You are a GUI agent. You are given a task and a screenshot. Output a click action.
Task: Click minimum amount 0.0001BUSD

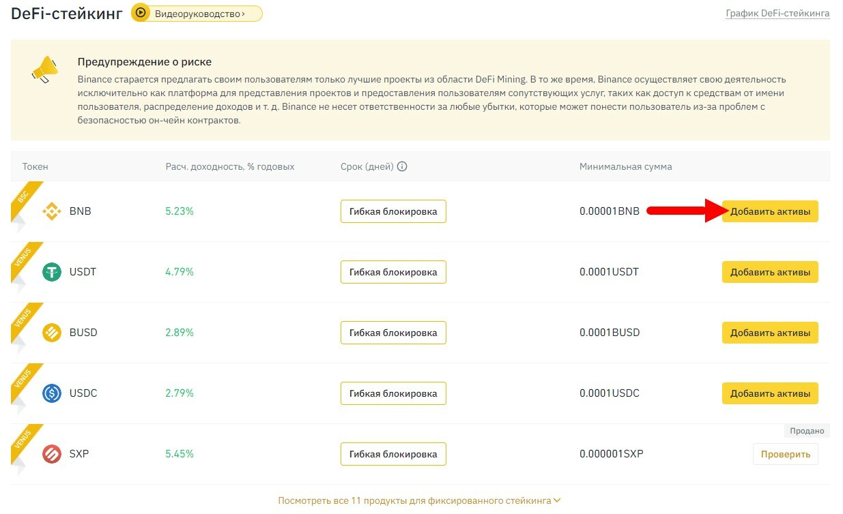(611, 333)
